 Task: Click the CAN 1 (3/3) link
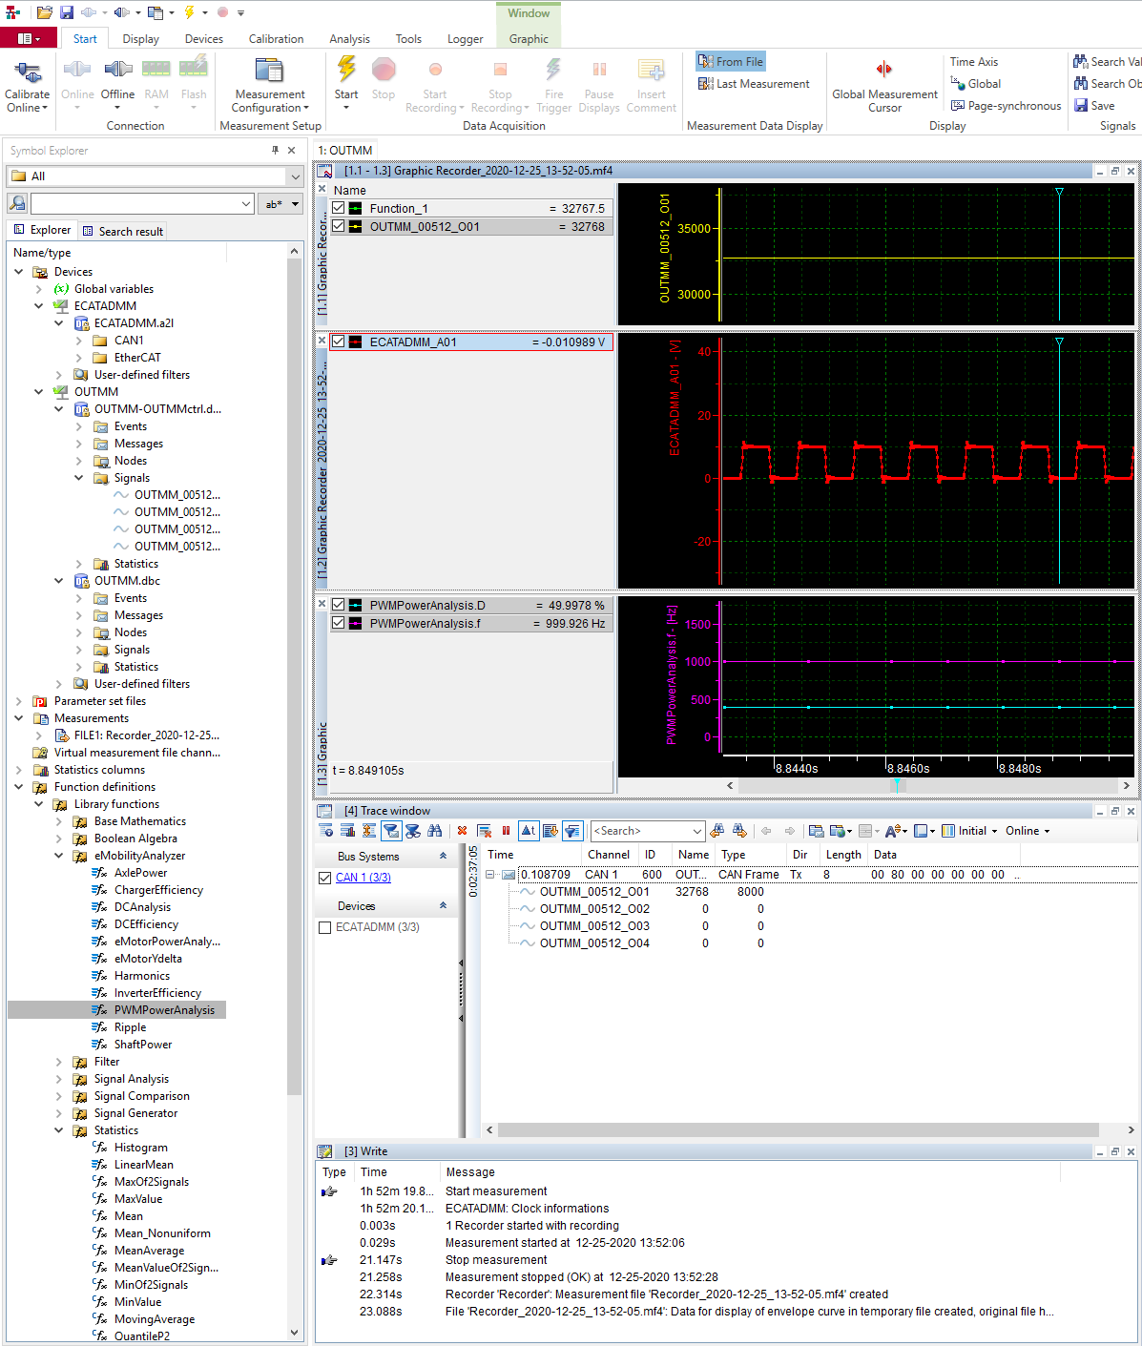tap(363, 878)
